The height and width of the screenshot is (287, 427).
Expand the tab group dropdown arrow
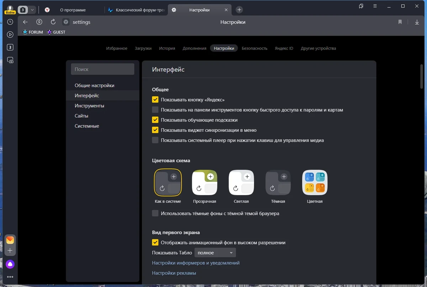[32, 10]
